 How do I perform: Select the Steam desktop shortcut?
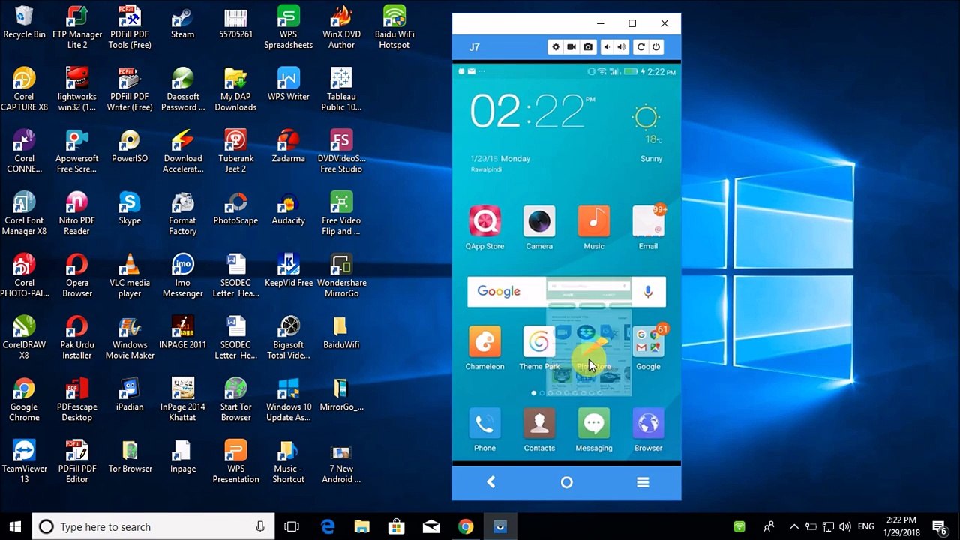pyautogui.click(x=182, y=22)
